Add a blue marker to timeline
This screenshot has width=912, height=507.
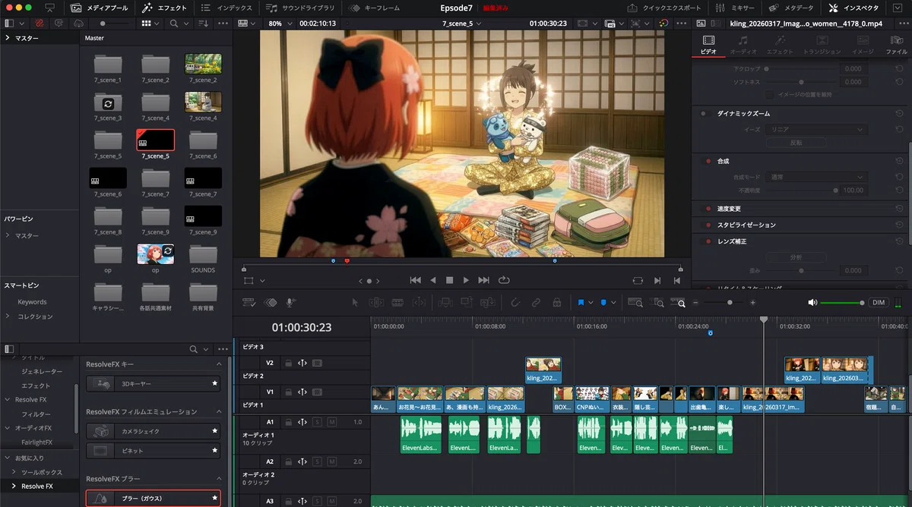coord(603,302)
